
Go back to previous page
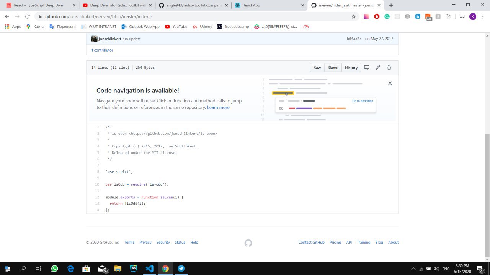coord(7,16)
